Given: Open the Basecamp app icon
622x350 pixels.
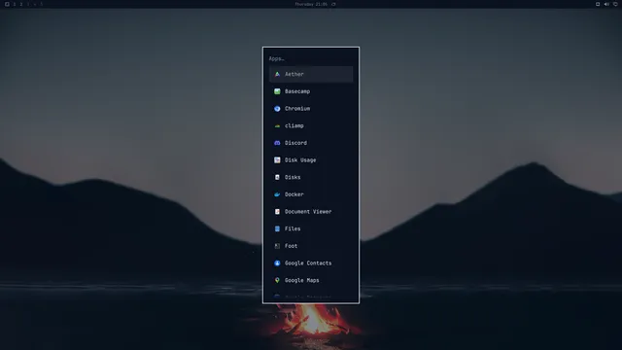Looking at the screenshot, I should coord(277,91).
